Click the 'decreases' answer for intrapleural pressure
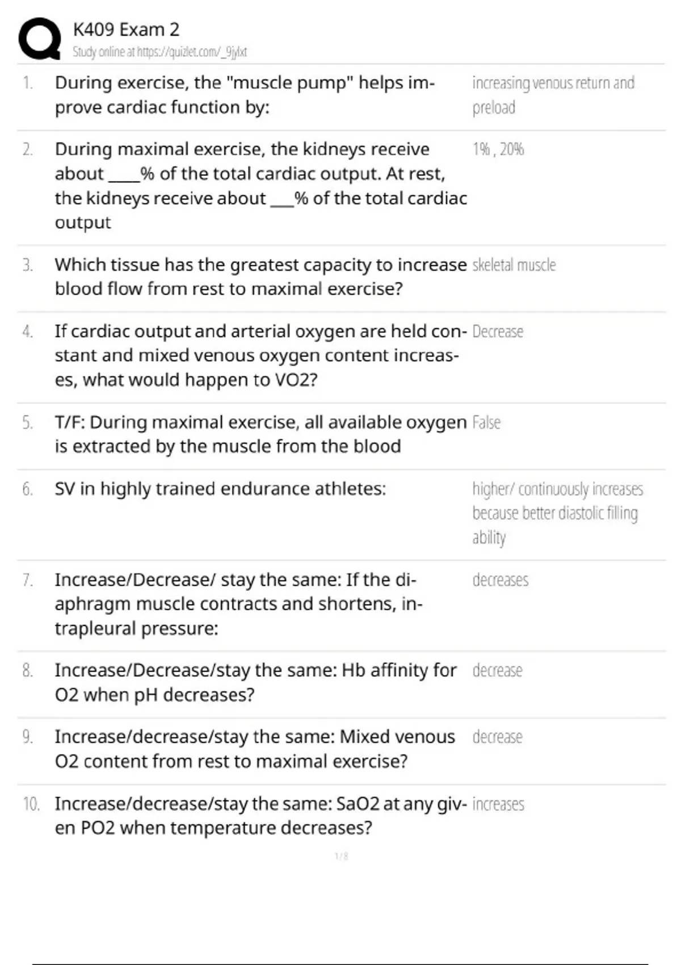Viewport: 681px width, 965px height. pos(500,580)
